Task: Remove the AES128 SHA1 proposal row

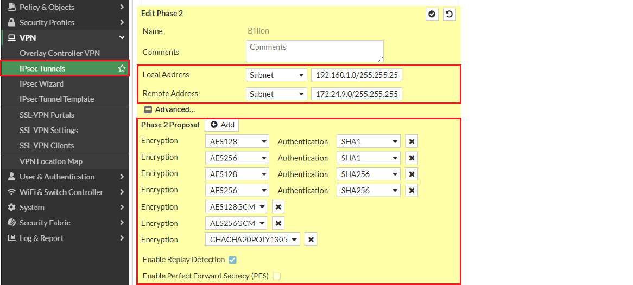Action: (x=412, y=141)
